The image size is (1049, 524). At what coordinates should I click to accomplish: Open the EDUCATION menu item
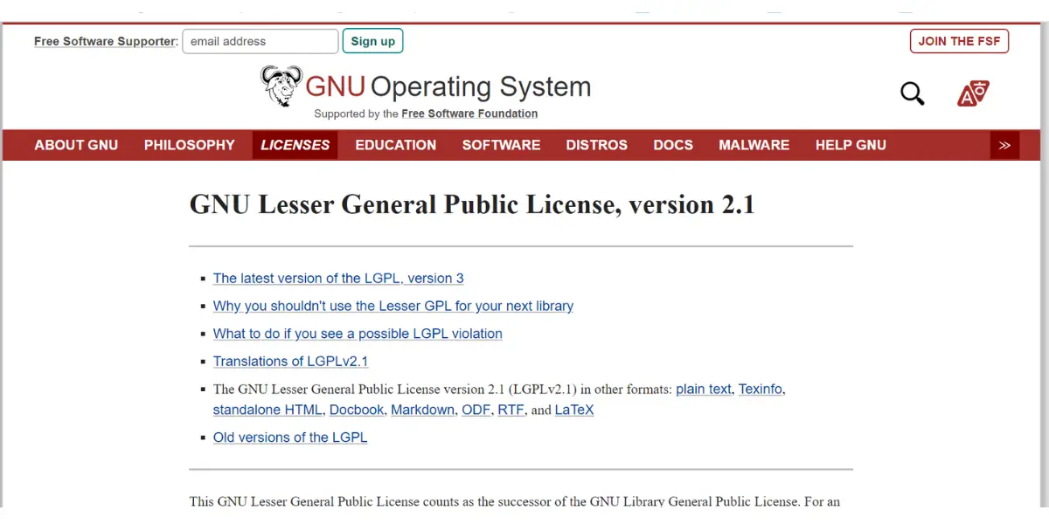click(396, 145)
